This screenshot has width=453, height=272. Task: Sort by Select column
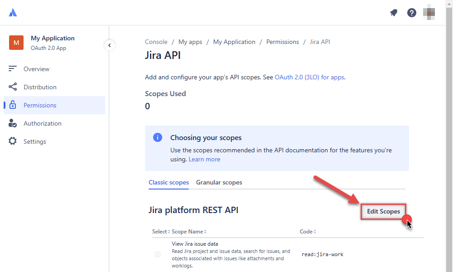(x=161, y=232)
